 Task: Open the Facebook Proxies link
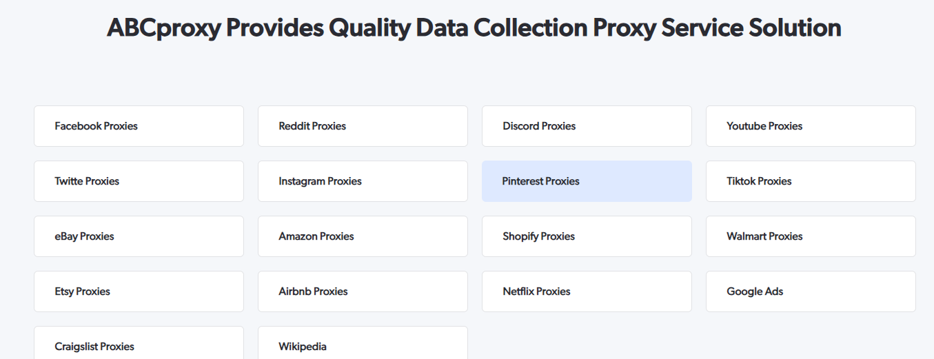point(139,126)
